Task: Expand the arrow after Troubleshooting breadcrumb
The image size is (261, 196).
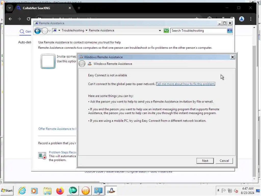Action: (x=86, y=30)
